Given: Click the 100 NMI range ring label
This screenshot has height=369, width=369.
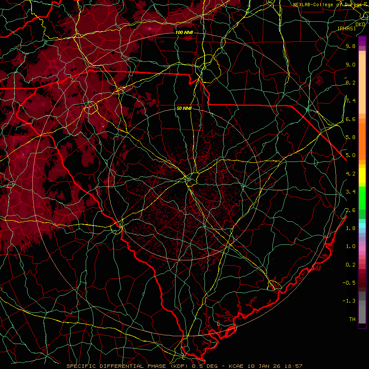Looking at the screenshot, I should click(184, 32).
